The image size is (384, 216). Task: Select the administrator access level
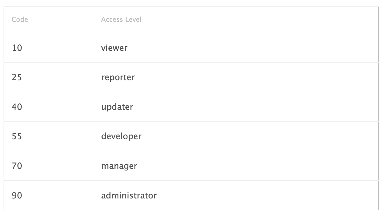point(129,196)
